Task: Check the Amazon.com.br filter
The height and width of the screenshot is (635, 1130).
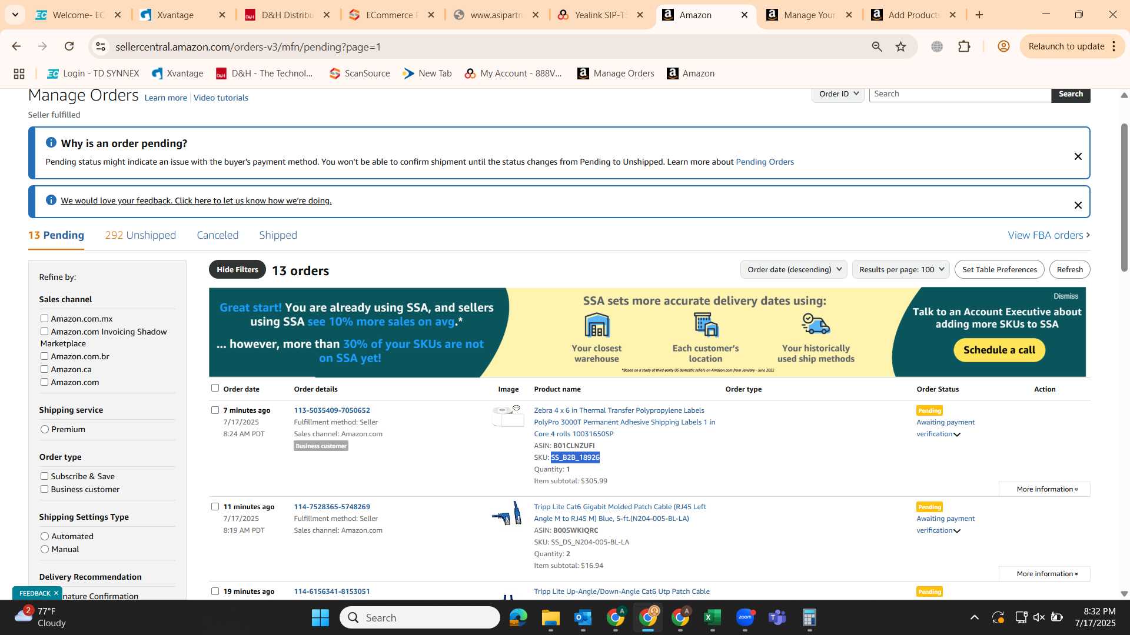Action: click(x=44, y=356)
